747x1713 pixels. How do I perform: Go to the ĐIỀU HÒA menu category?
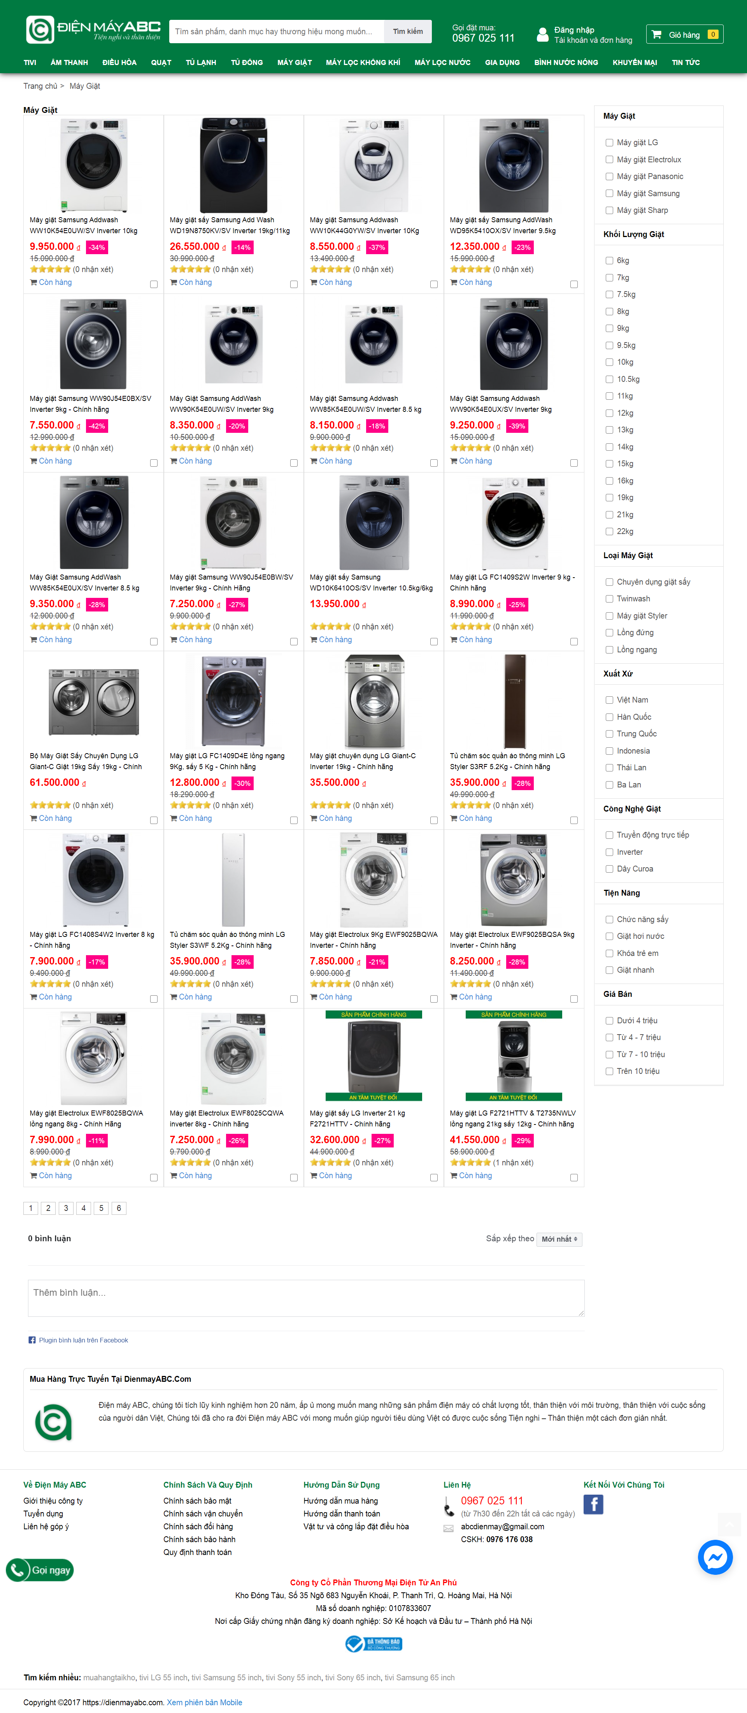click(x=119, y=63)
